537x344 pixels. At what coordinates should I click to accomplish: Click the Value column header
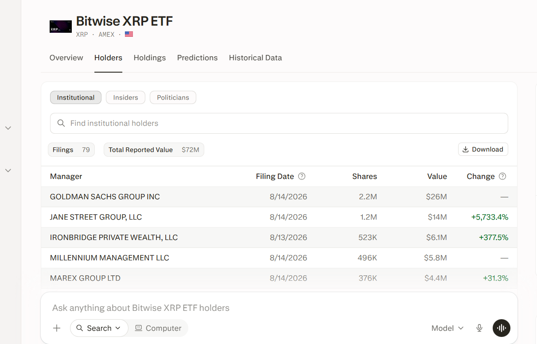click(x=437, y=176)
